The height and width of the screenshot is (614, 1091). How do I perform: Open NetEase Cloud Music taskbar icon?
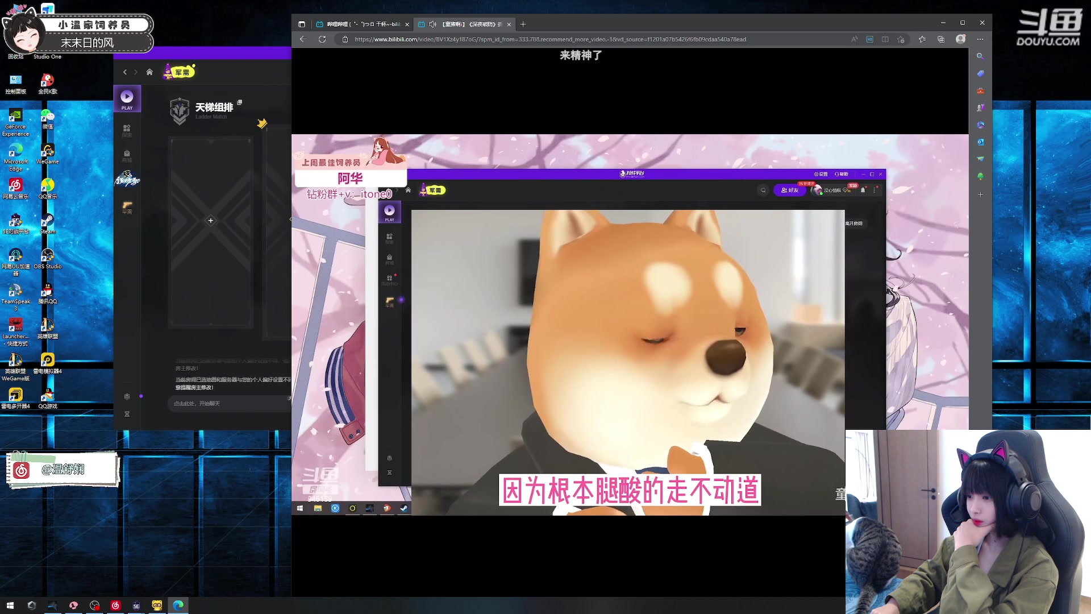pyautogui.click(x=115, y=605)
